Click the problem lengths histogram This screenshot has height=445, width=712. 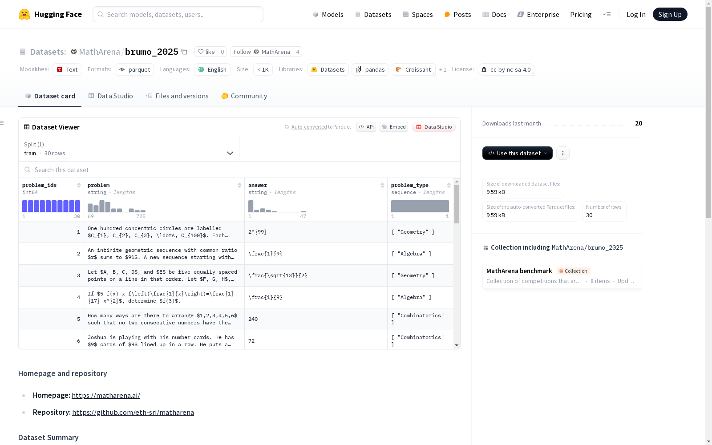[x=117, y=206]
